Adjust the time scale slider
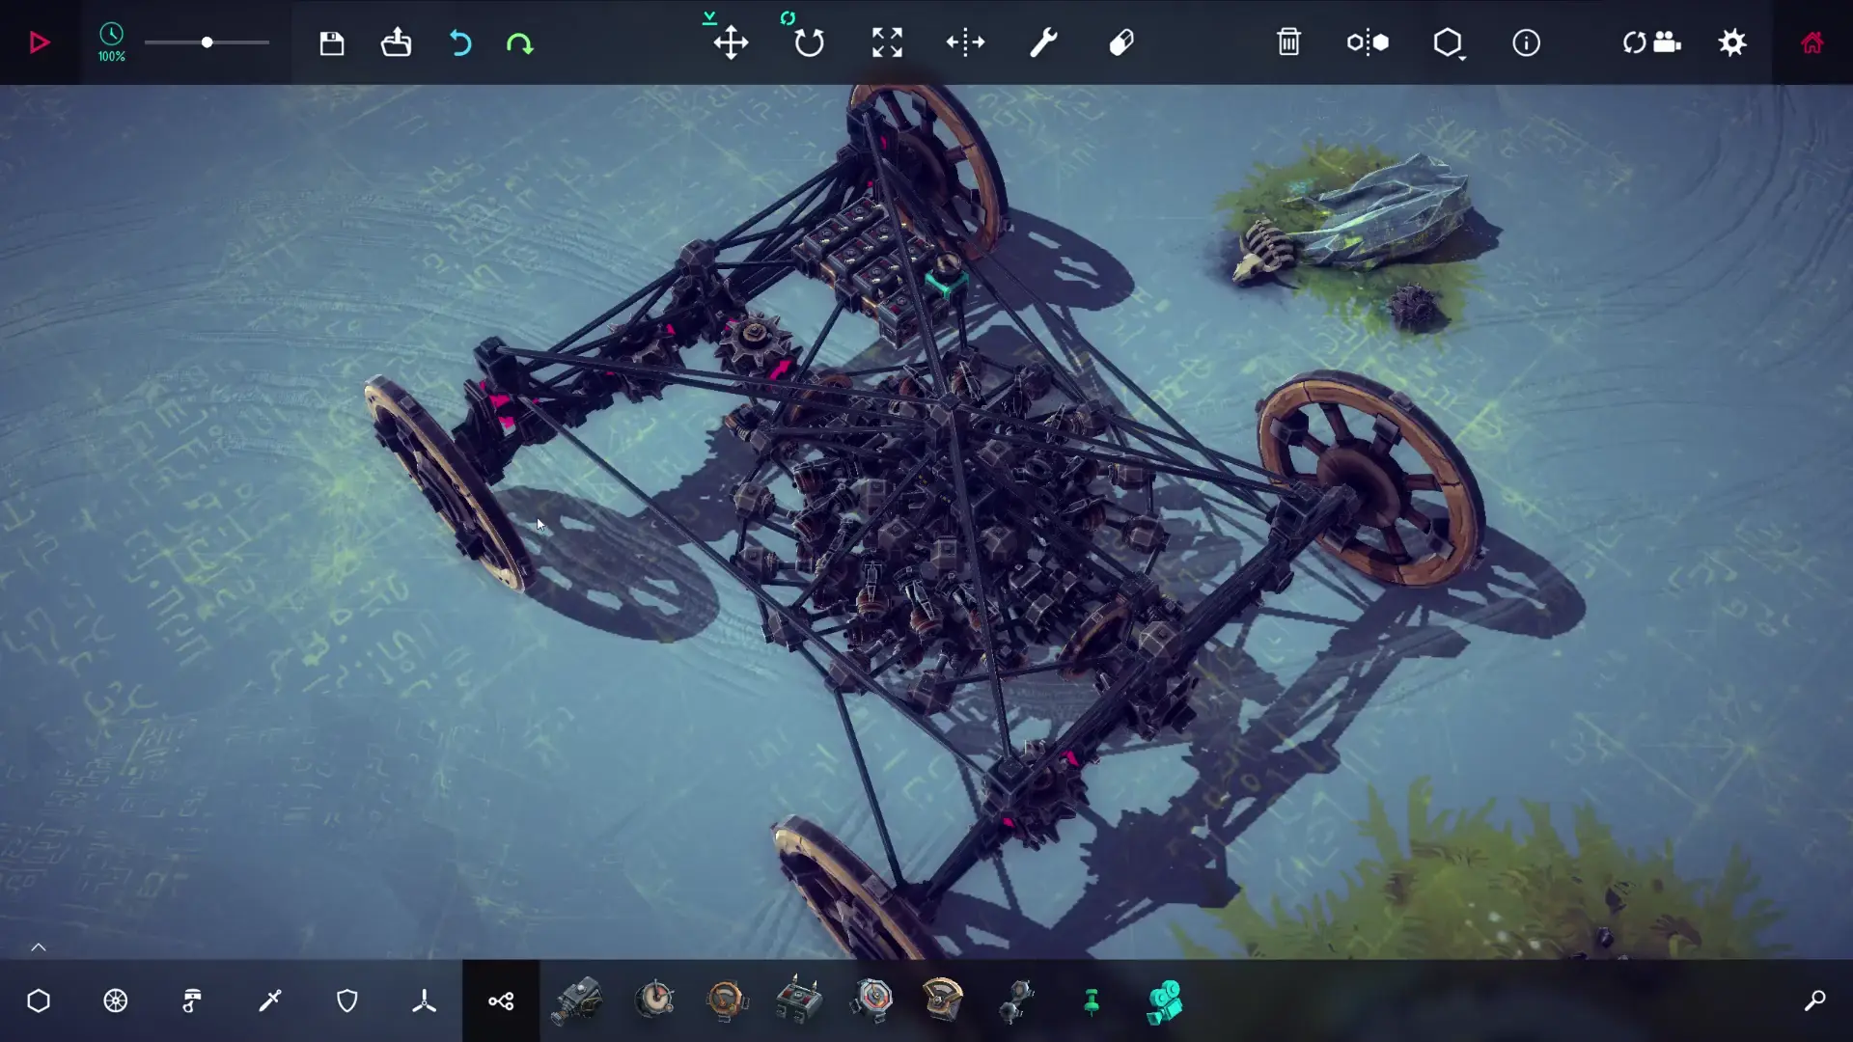The width and height of the screenshot is (1853, 1042). click(207, 42)
